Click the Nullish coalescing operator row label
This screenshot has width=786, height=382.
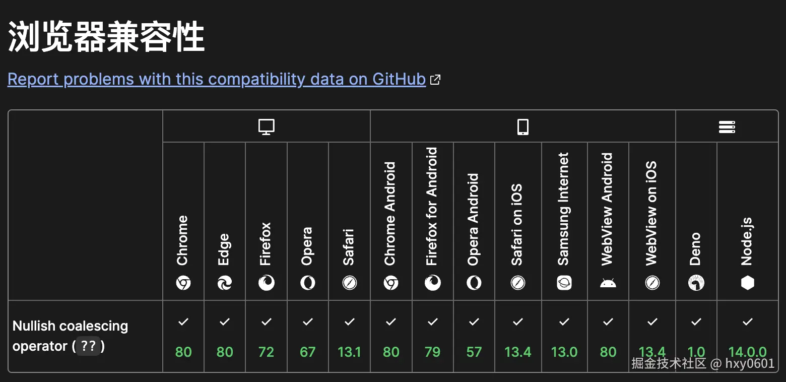tap(70, 336)
